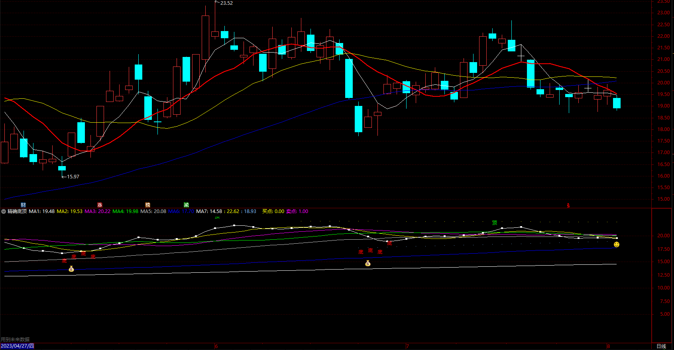Image resolution: width=674 pixels, height=350 pixels.
Task: Select the MA7: 14.58 value
Action: click(209, 211)
